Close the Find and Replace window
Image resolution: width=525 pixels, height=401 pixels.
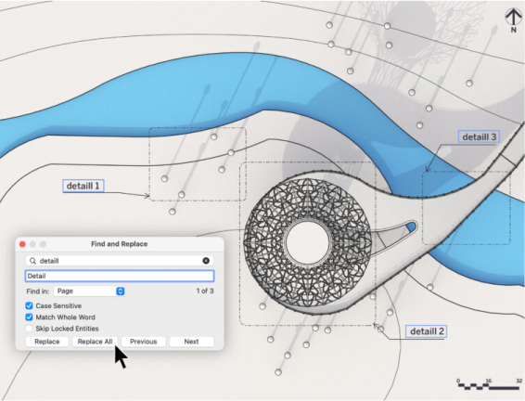pyautogui.click(x=22, y=244)
